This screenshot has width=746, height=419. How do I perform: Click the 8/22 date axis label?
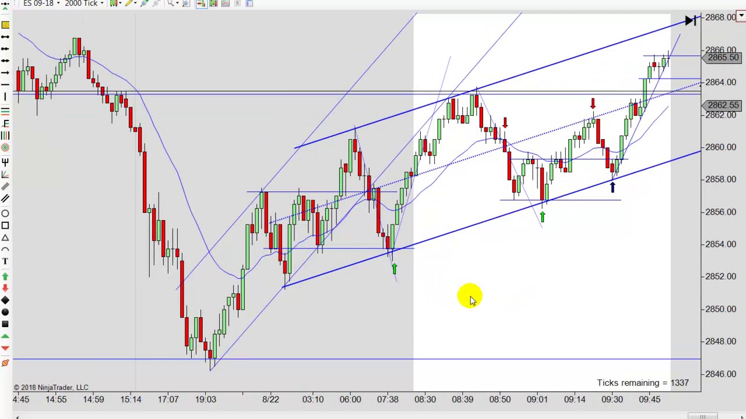coord(270,400)
